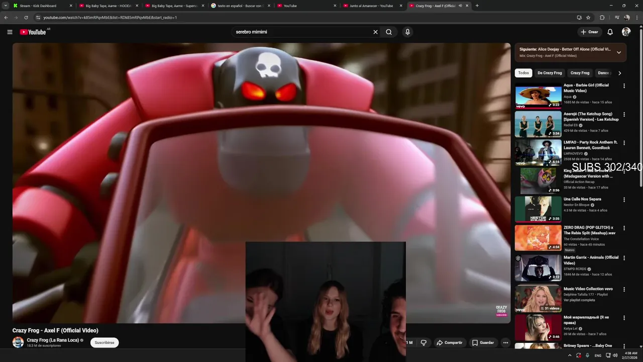
Task: Submit search with the magnifying glass icon
Action: pos(389,32)
